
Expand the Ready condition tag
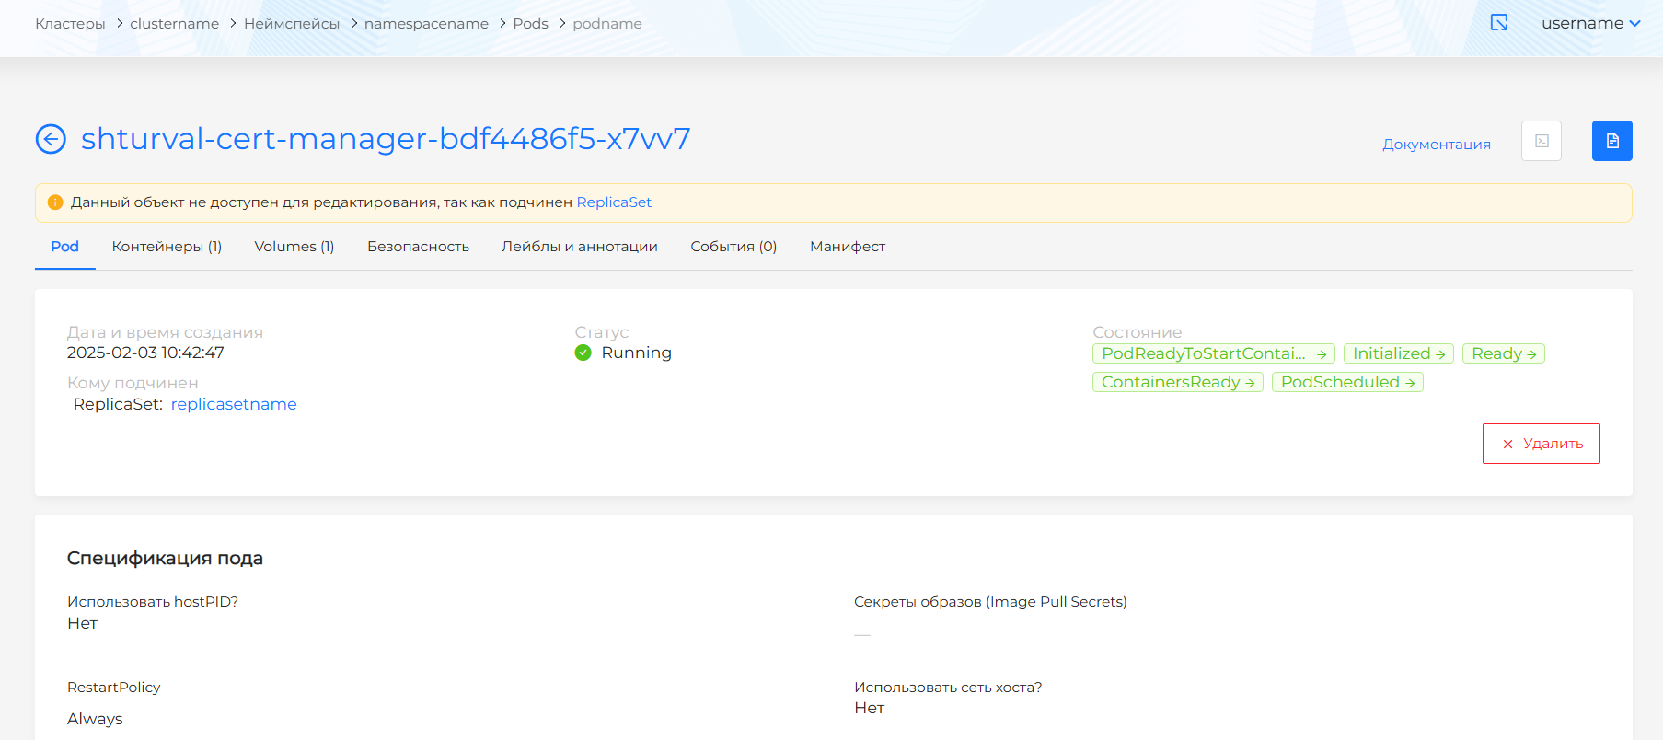coord(1503,353)
